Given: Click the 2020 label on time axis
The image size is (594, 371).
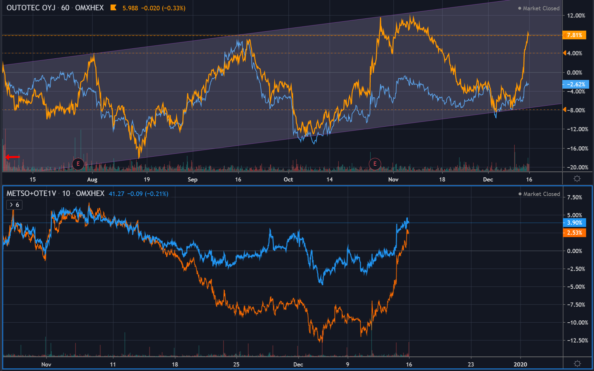Looking at the screenshot, I should coord(520,364).
